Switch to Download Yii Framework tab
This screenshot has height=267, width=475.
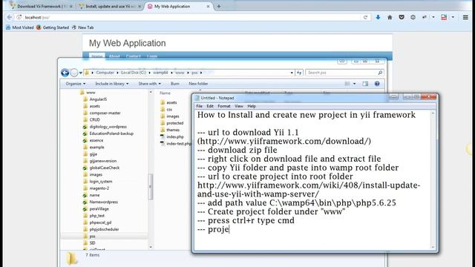[x=41, y=7]
